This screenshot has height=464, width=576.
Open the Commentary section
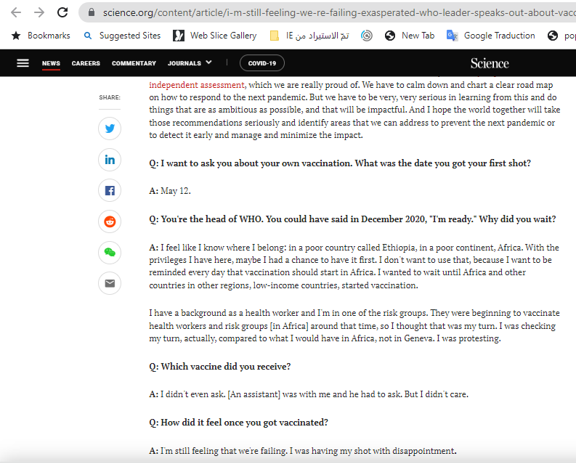134,63
